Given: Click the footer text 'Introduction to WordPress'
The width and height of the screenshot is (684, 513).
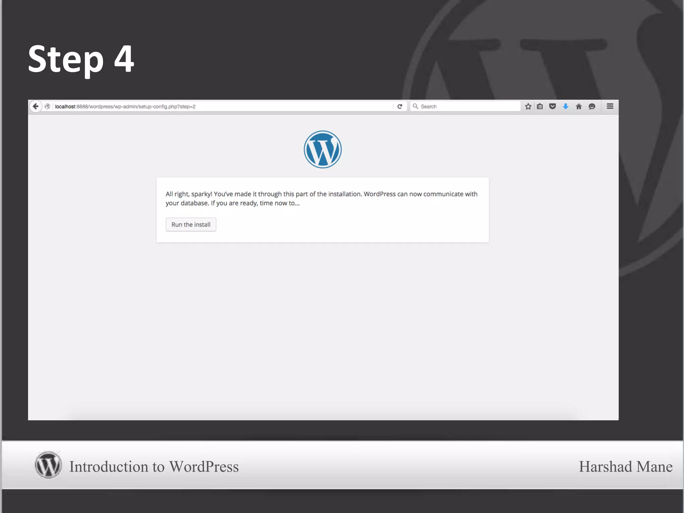Looking at the screenshot, I should tap(154, 467).
